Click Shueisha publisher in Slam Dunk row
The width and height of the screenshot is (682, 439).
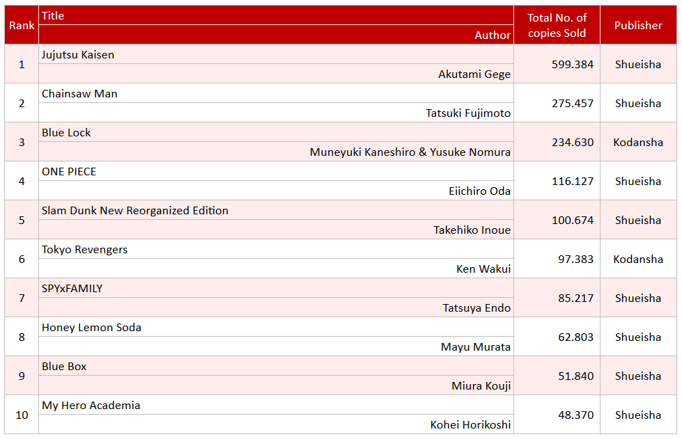coord(638,220)
